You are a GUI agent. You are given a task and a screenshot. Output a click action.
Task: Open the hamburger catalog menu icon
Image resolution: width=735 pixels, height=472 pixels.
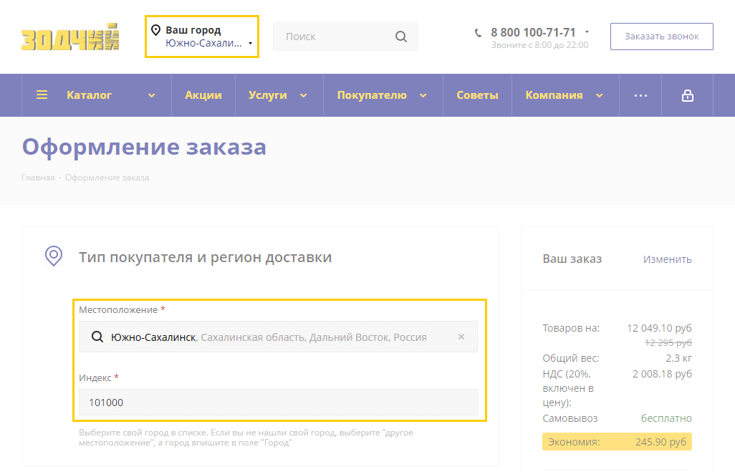click(x=42, y=95)
